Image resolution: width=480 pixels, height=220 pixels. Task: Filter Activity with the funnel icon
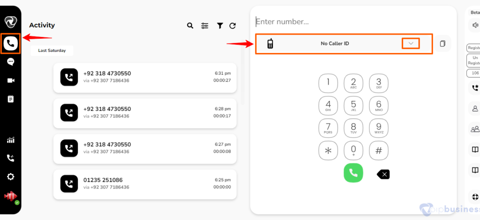[x=220, y=26]
